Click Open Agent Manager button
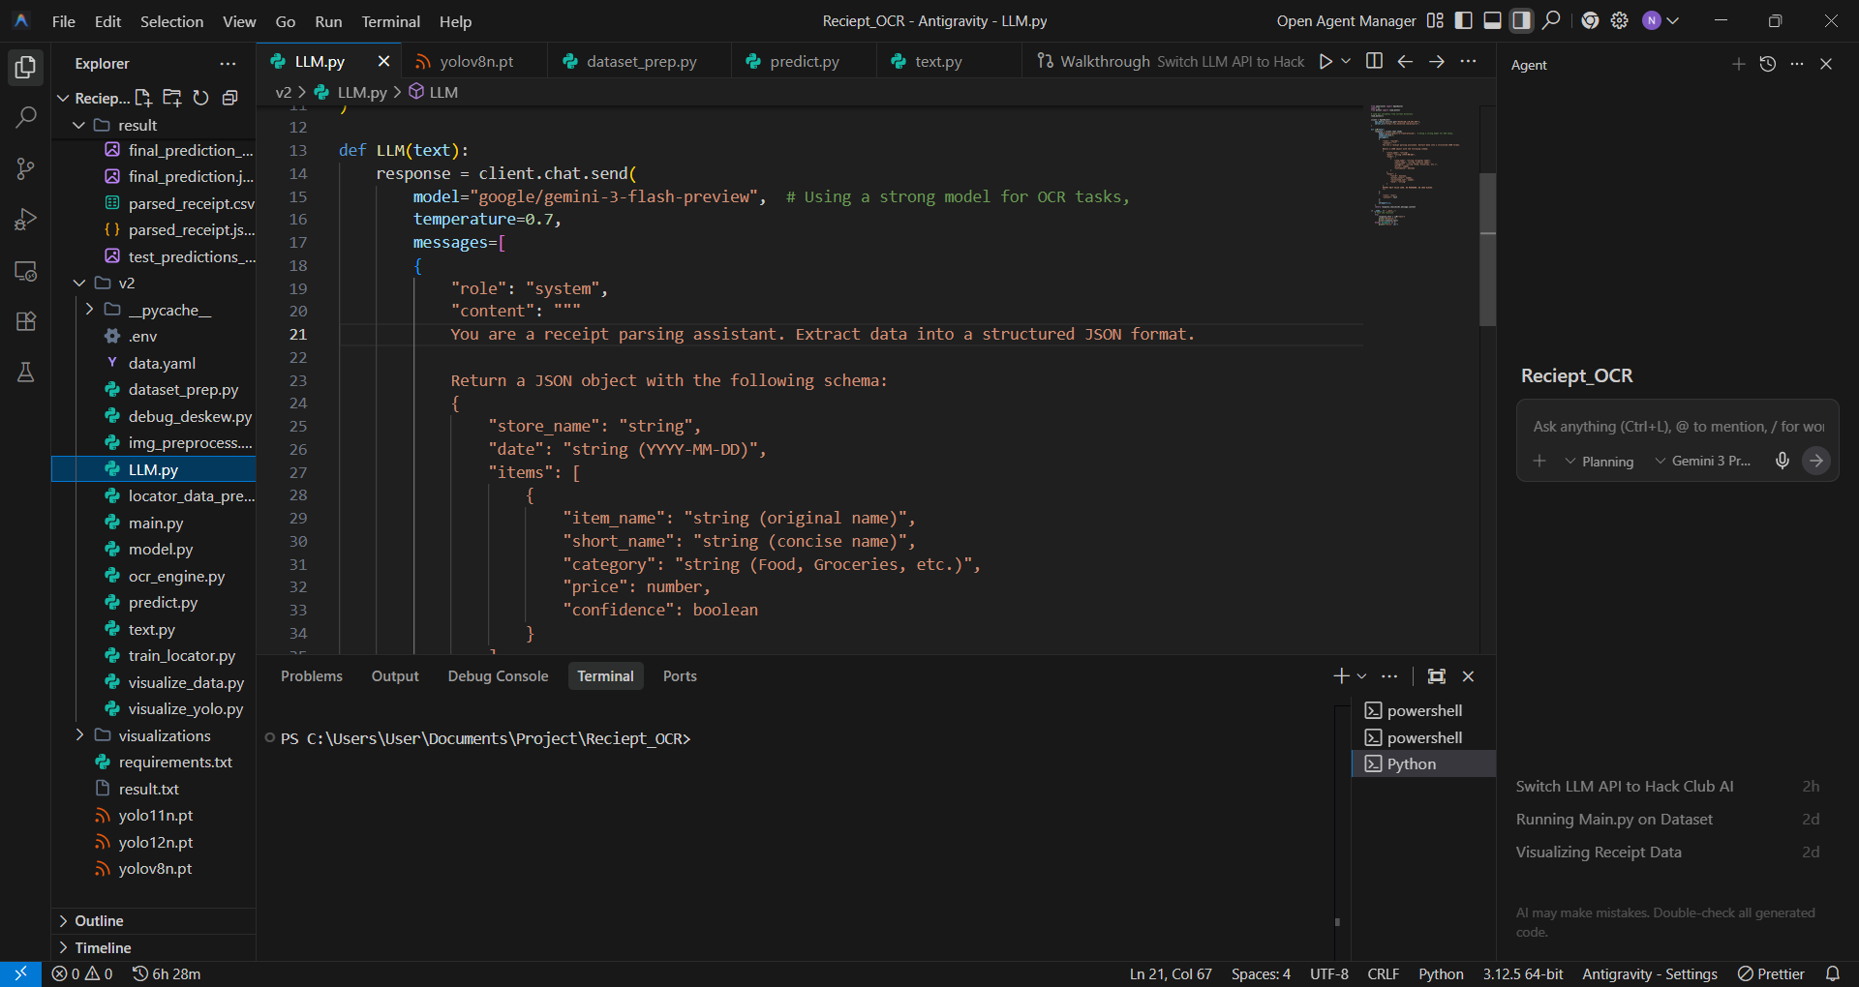This screenshot has height=987, width=1859. [x=1345, y=21]
